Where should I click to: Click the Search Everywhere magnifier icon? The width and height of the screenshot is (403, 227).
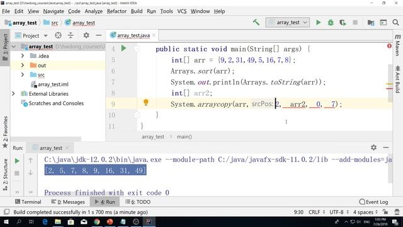coord(396,23)
